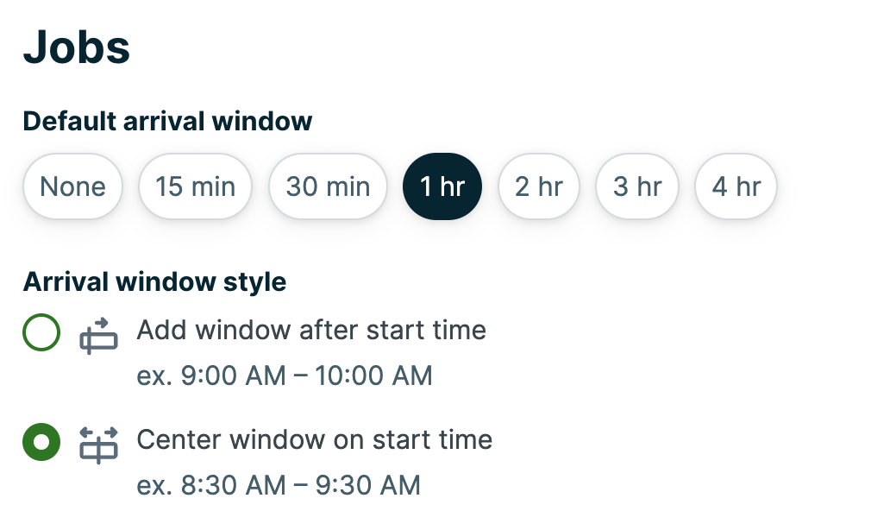This screenshot has height=530, width=871.
Task: Click the selected "Center window on start time" radio
Action: pos(41,440)
